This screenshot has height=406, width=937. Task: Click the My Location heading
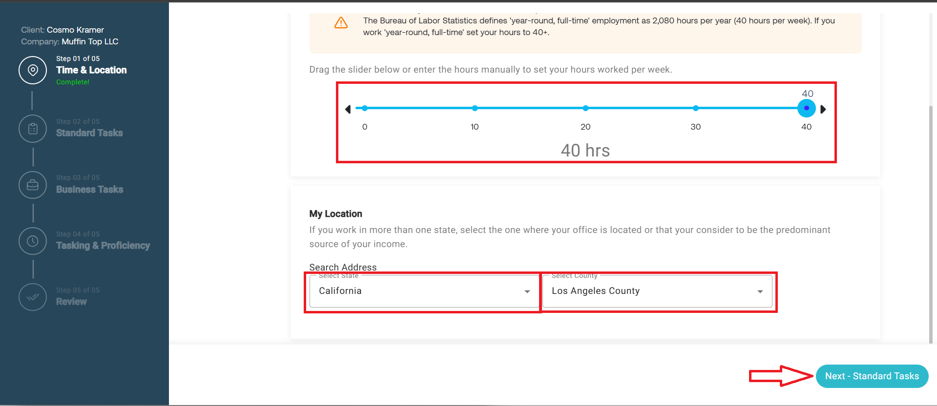click(x=335, y=213)
